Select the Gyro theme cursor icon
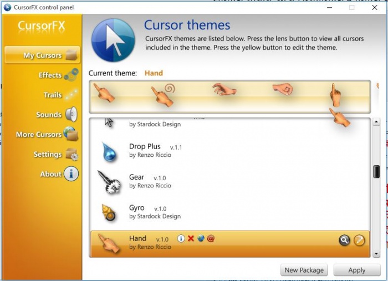The image size is (388, 281). pos(109,212)
